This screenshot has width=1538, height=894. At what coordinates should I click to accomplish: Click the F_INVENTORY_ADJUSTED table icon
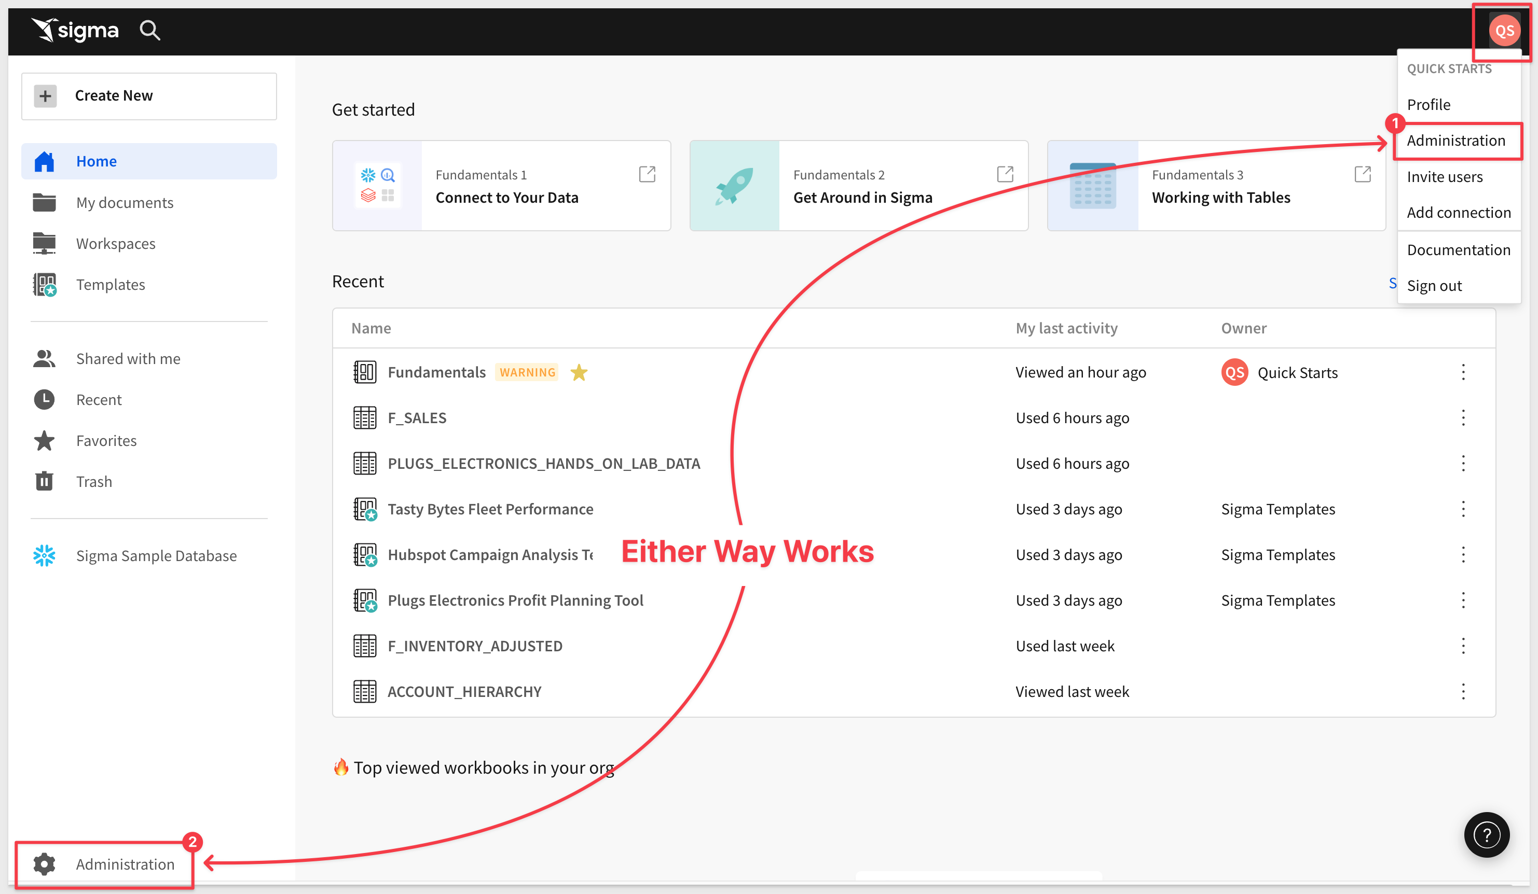[365, 646]
